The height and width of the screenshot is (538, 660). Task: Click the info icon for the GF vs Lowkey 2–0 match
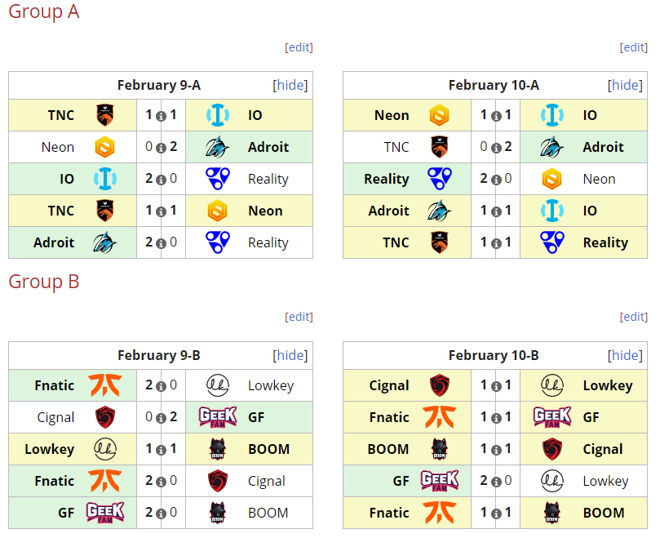pyautogui.click(x=496, y=482)
